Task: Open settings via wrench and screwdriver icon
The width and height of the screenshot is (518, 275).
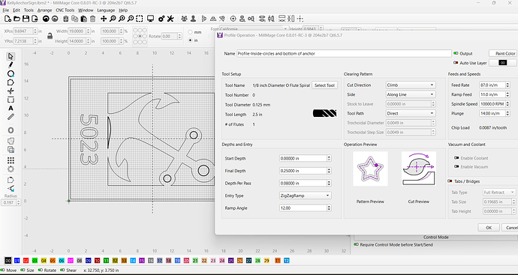Action: (170, 19)
